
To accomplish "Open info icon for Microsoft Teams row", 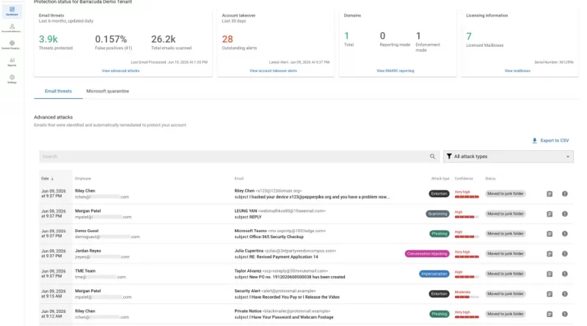I will point(564,234).
